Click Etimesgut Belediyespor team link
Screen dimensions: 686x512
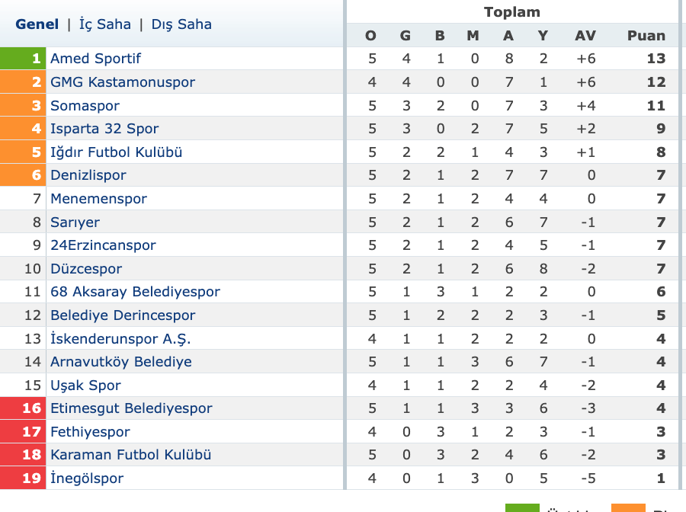132,408
